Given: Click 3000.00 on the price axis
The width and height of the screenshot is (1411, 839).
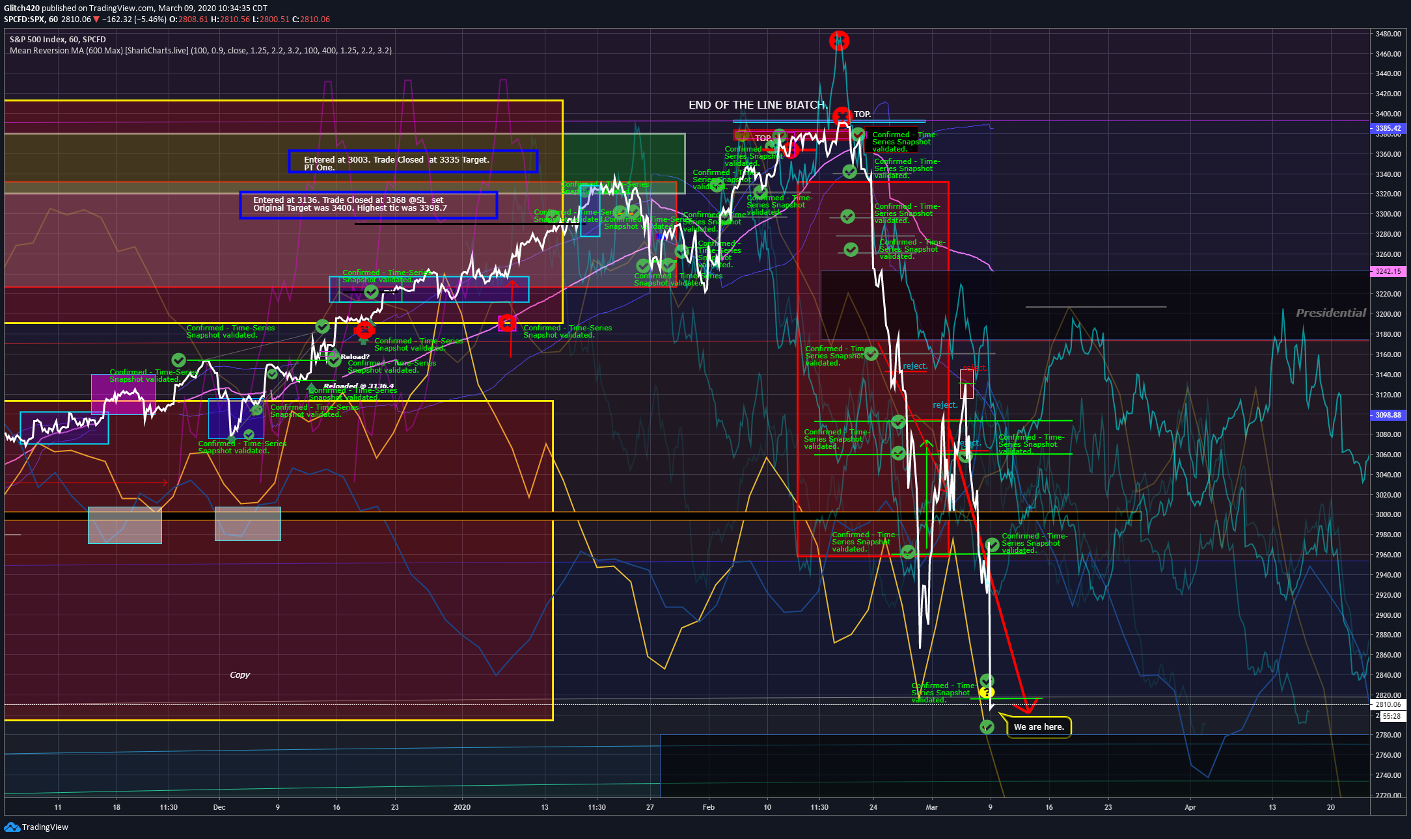Looking at the screenshot, I should pos(1388,514).
